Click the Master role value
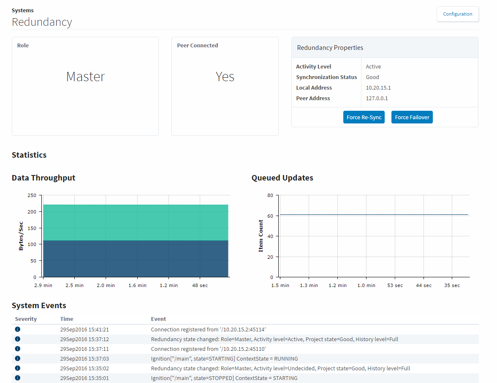Screen dimensions: 497x383 tap(85, 77)
